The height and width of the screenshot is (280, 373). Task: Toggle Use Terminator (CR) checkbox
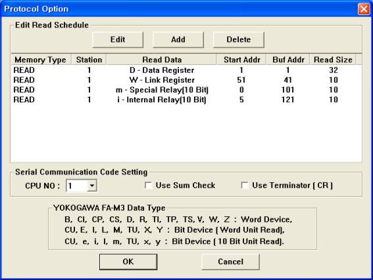coord(245,185)
